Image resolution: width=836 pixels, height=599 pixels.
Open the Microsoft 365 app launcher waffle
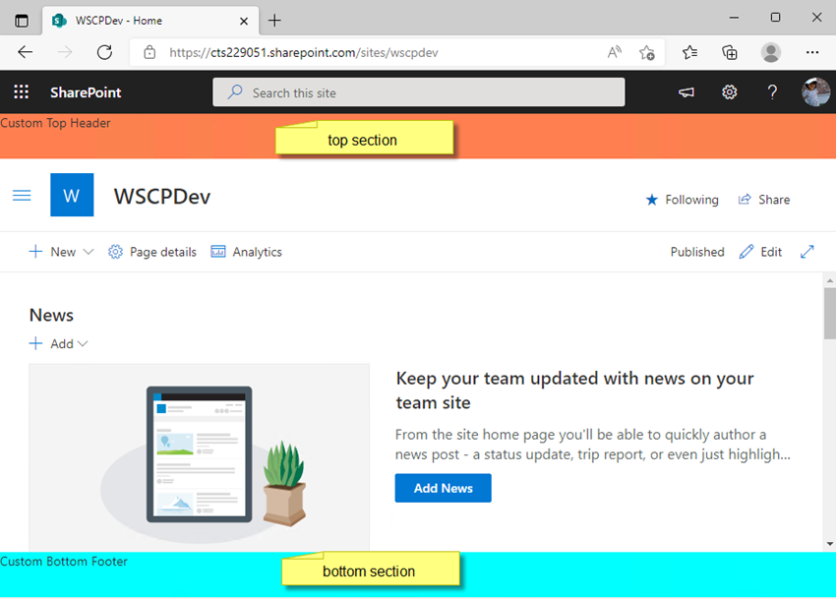(x=20, y=91)
